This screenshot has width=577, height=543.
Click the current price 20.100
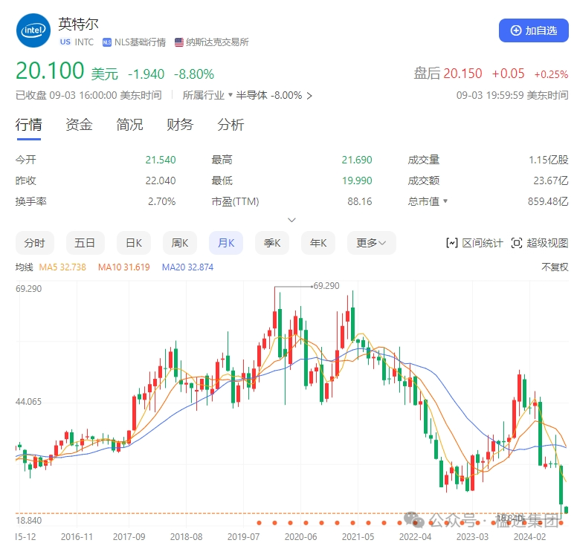[x=50, y=71]
